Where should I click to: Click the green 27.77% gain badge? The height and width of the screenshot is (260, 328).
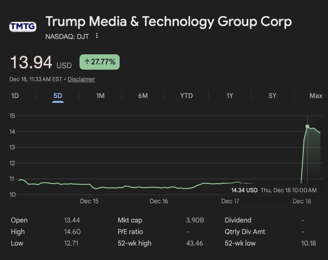pos(99,62)
